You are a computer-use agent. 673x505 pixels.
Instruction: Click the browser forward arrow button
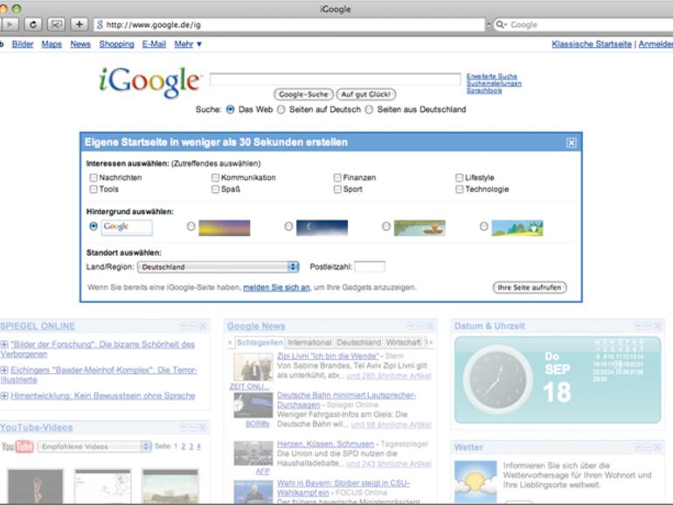10,24
